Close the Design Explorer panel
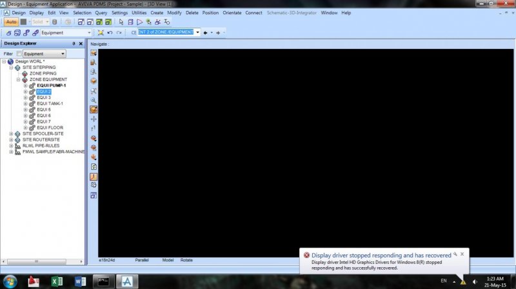Image resolution: width=516 pixels, height=289 pixels. tap(81, 43)
